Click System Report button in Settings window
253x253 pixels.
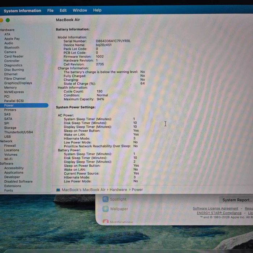coord(236,200)
